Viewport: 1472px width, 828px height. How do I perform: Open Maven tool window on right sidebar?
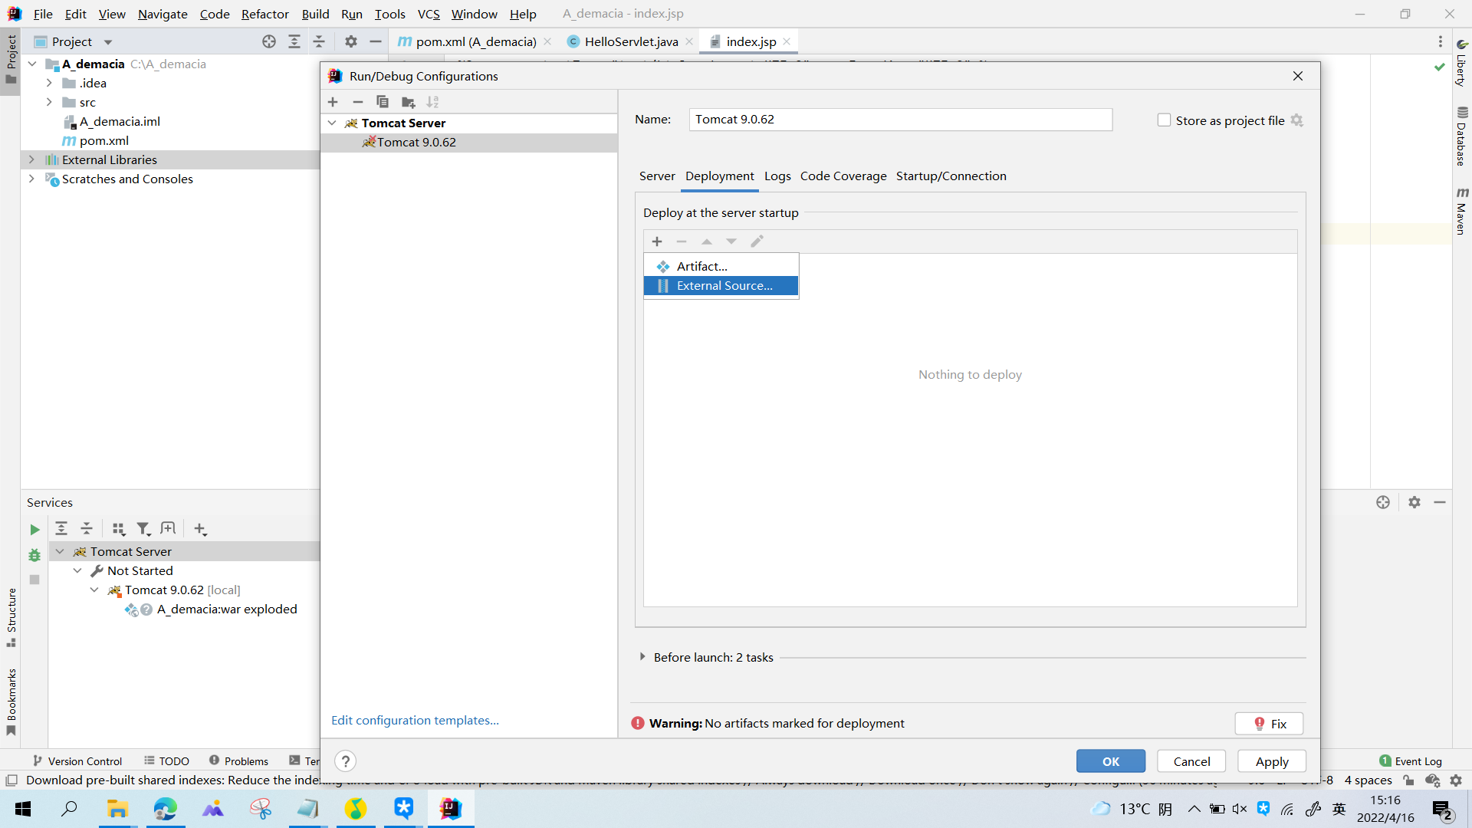click(1462, 211)
